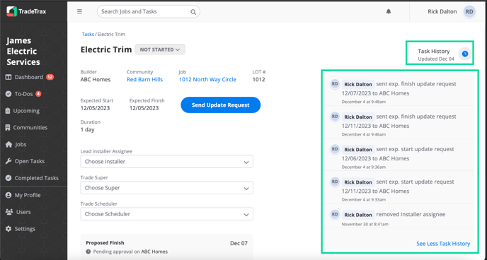The image size is (487, 260).
Task: Click the Communities building icon
Action: tap(8, 127)
